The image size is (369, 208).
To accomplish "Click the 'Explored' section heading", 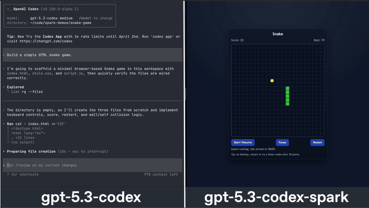I will (15, 87).
